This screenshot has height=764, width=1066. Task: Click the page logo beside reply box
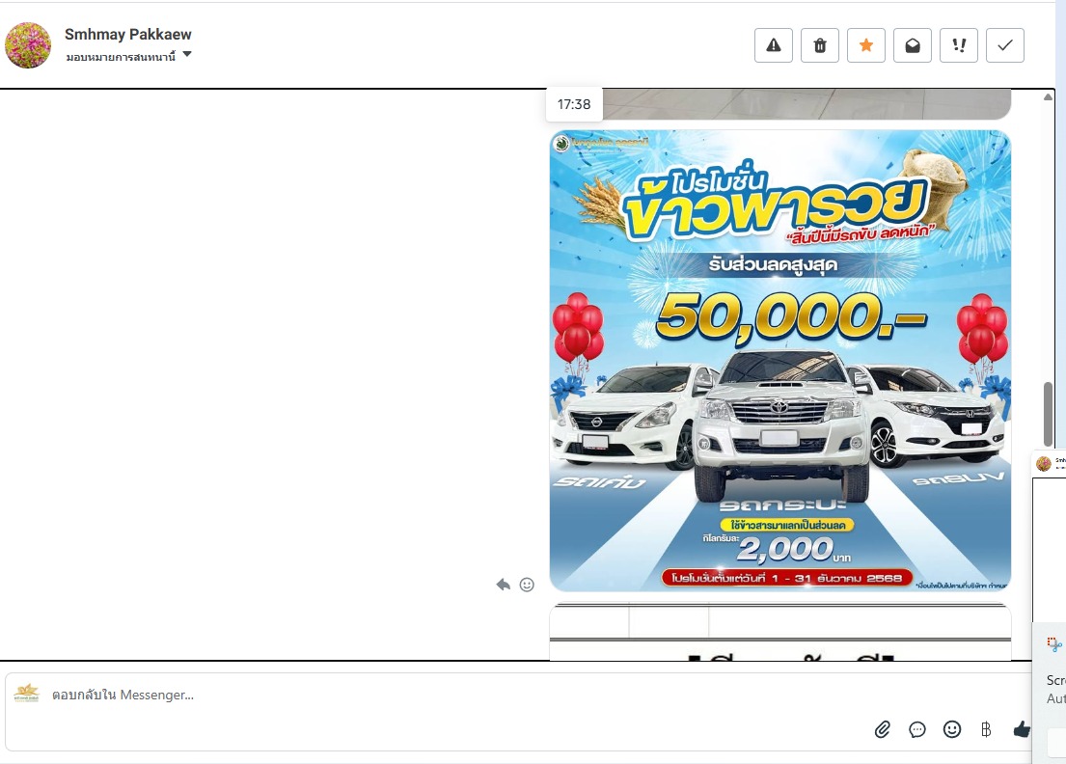(x=26, y=694)
